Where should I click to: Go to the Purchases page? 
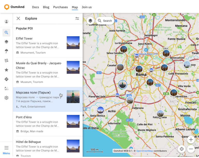click(60, 7)
